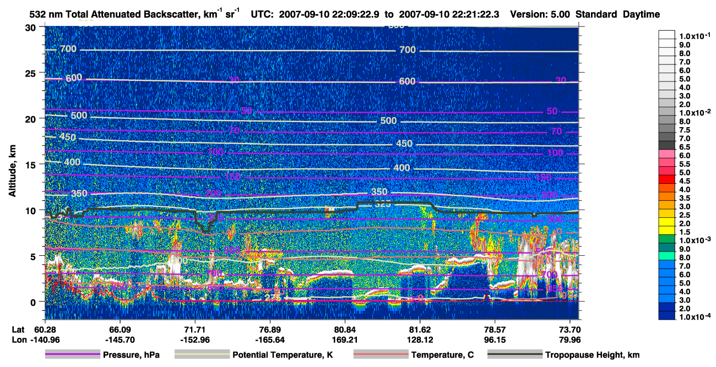
Task: Click the 'Potential Temperature, K' legend label
Action: [x=283, y=355]
